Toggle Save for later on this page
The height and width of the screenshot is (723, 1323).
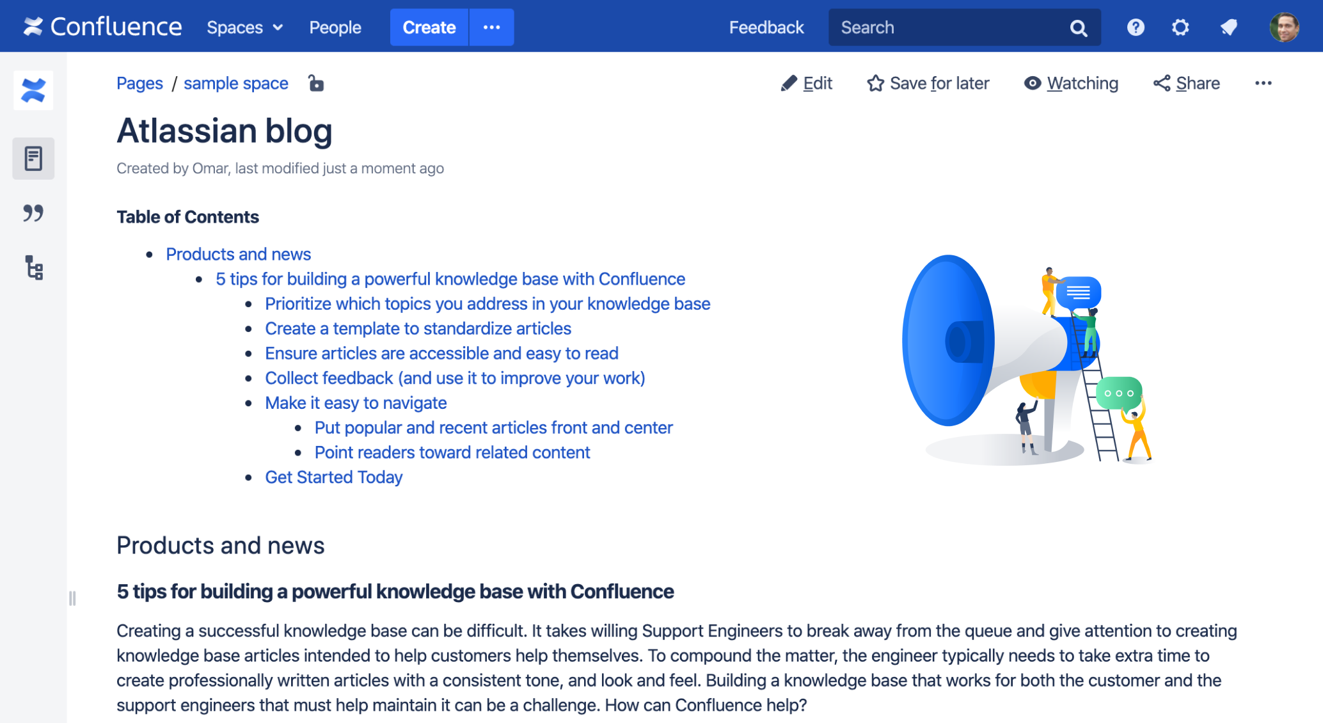tap(928, 83)
